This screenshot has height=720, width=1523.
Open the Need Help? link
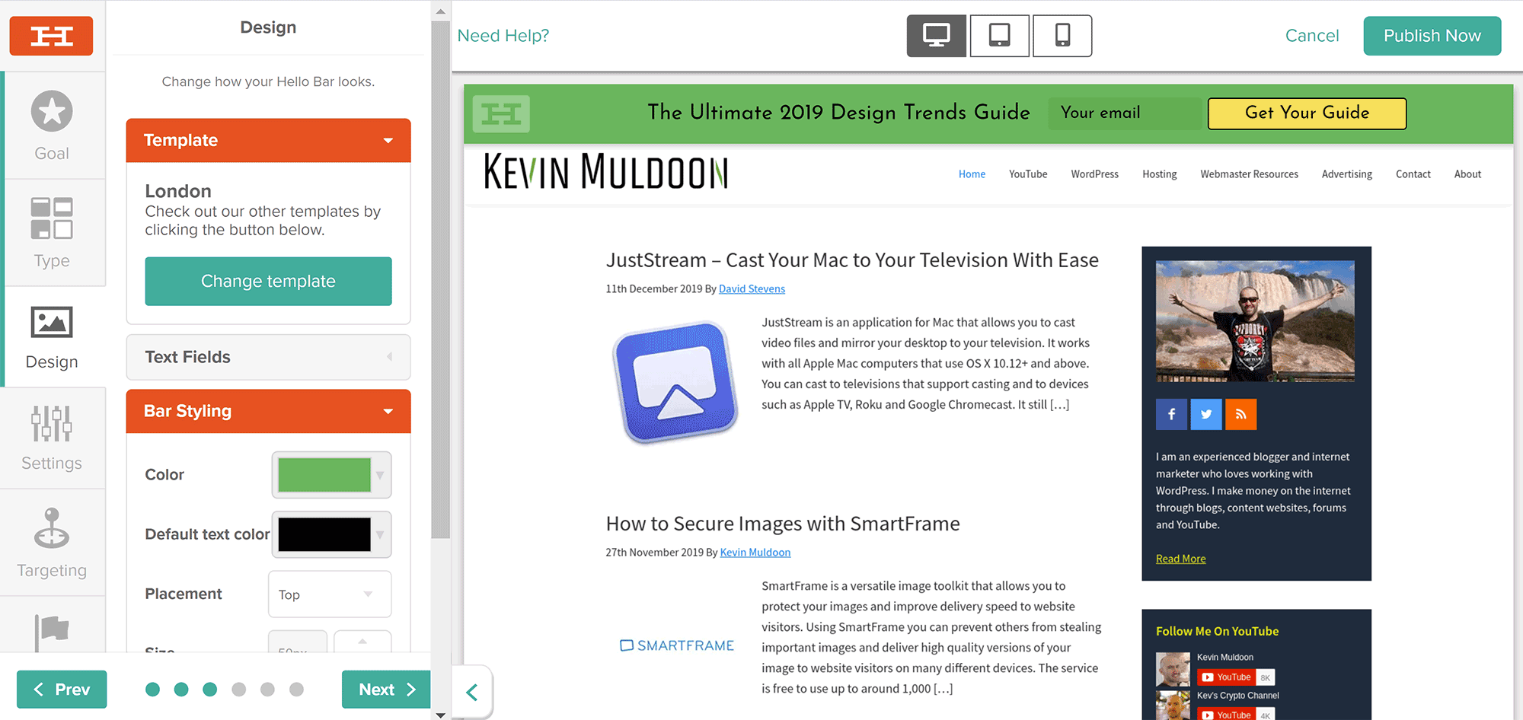pyautogui.click(x=503, y=36)
